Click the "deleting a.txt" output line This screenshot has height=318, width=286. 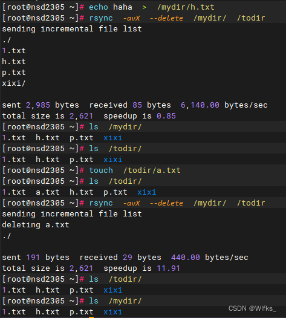tap(36, 225)
